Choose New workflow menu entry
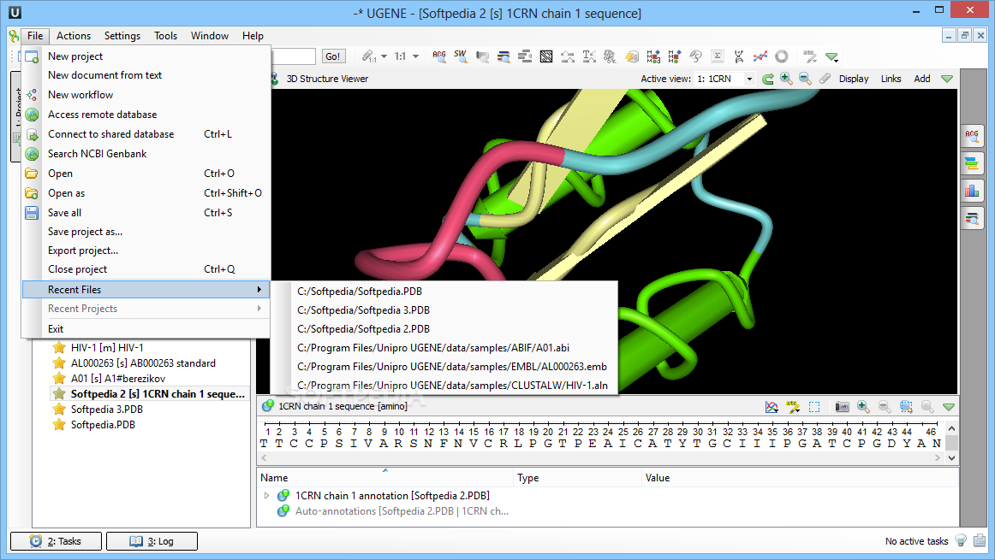 coord(146,94)
